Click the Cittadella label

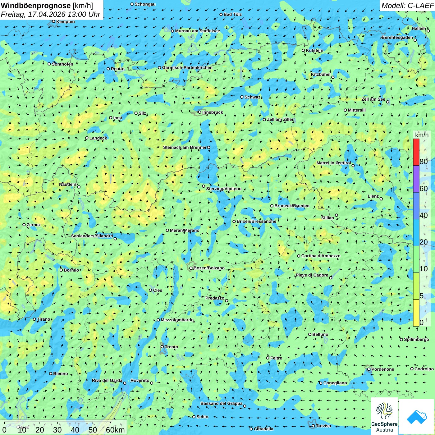click(263, 429)
